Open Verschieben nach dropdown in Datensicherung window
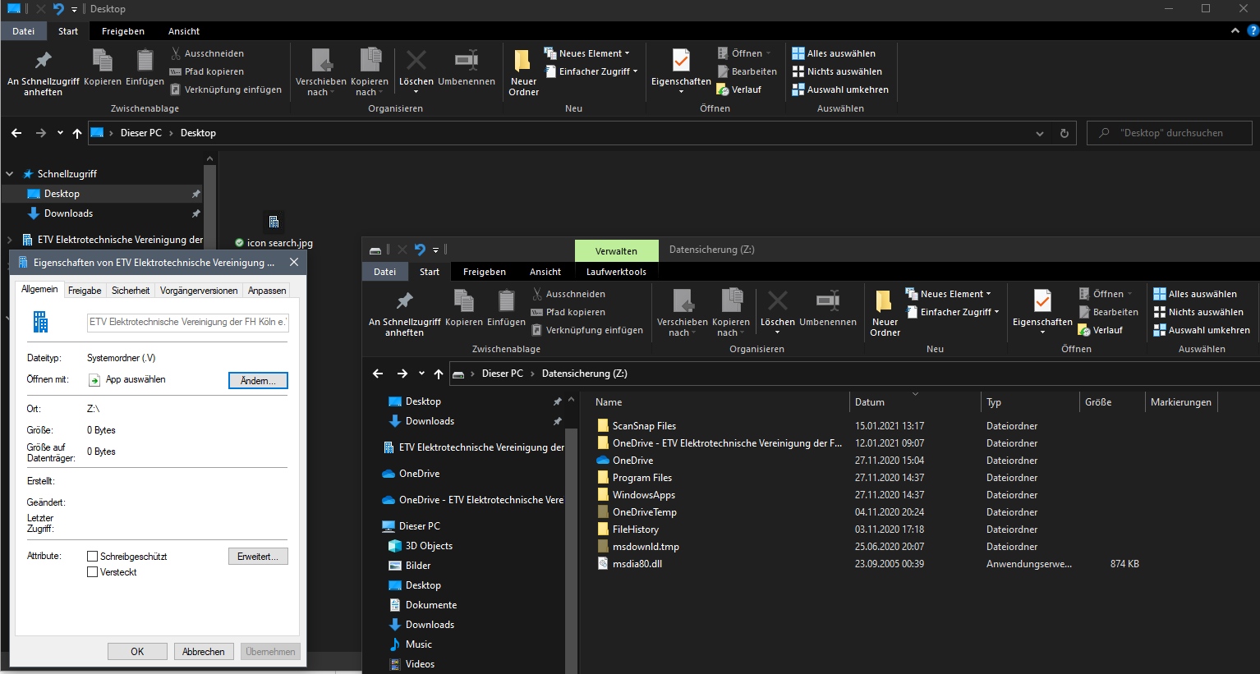Viewport: 1260px width, 674px height. click(x=682, y=313)
